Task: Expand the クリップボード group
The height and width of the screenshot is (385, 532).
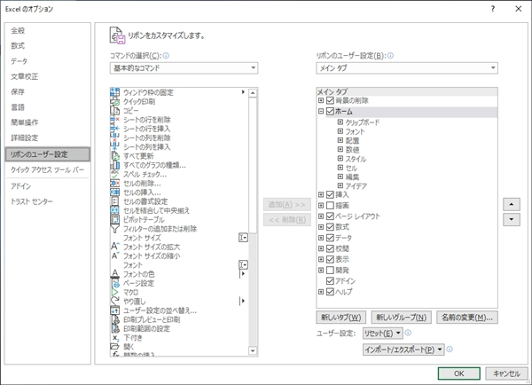Action: 340,122
